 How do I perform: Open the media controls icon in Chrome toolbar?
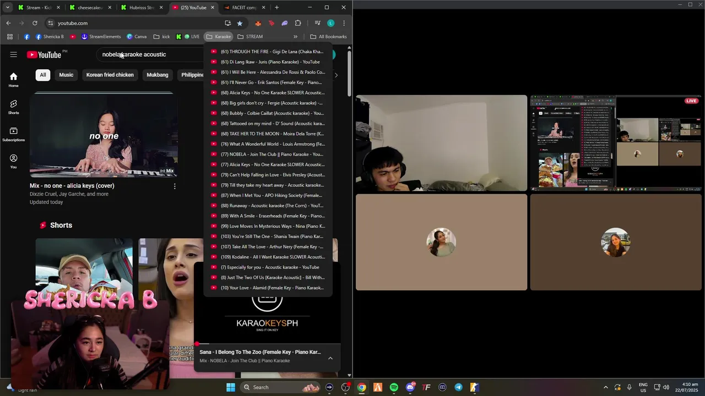pos(317,23)
